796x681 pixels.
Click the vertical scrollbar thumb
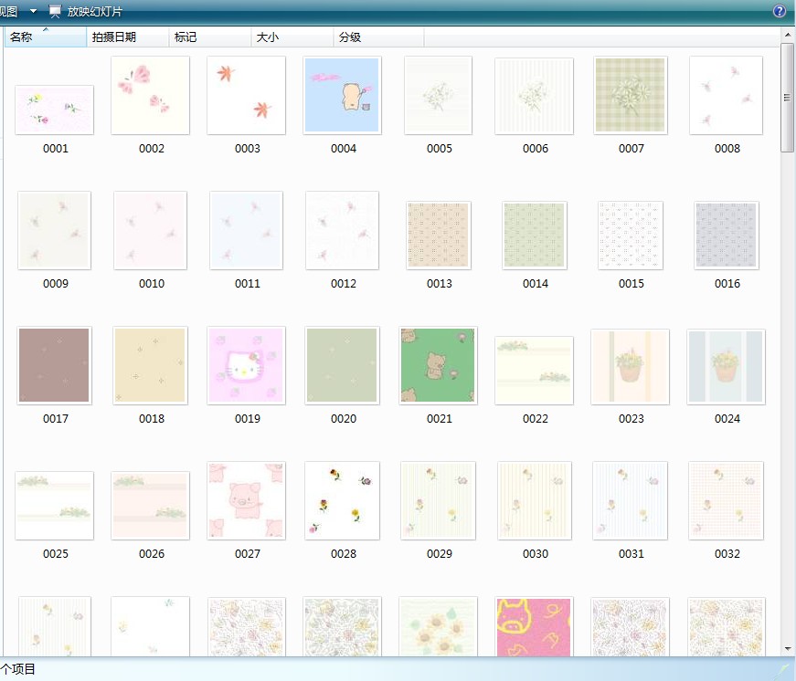(788, 98)
